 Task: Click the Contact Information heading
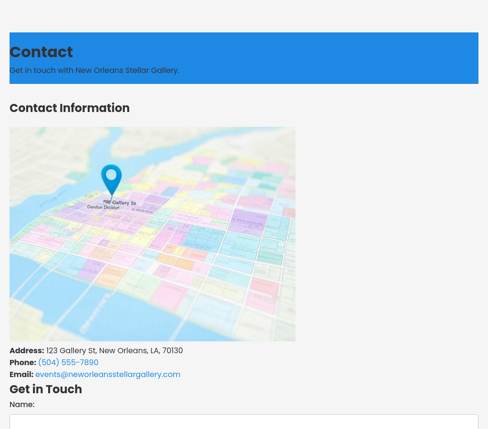[x=70, y=108]
